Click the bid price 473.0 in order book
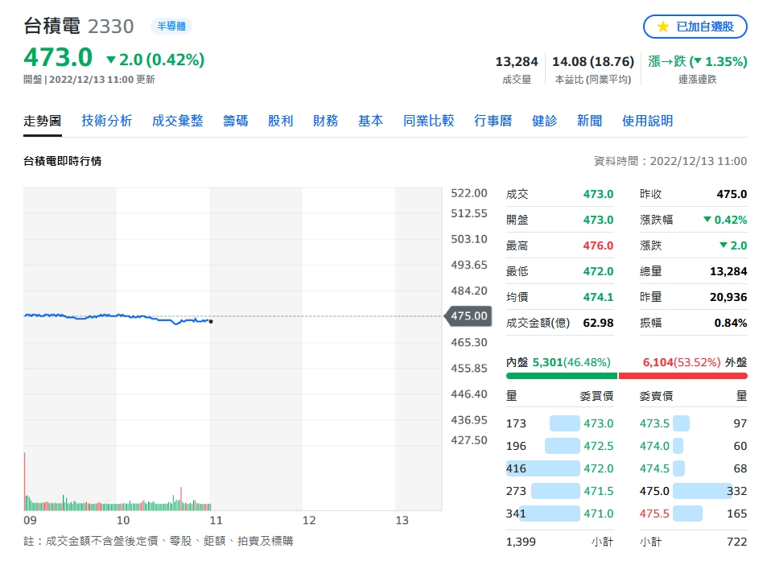771x569 pixels. click(x=599, y=423)
